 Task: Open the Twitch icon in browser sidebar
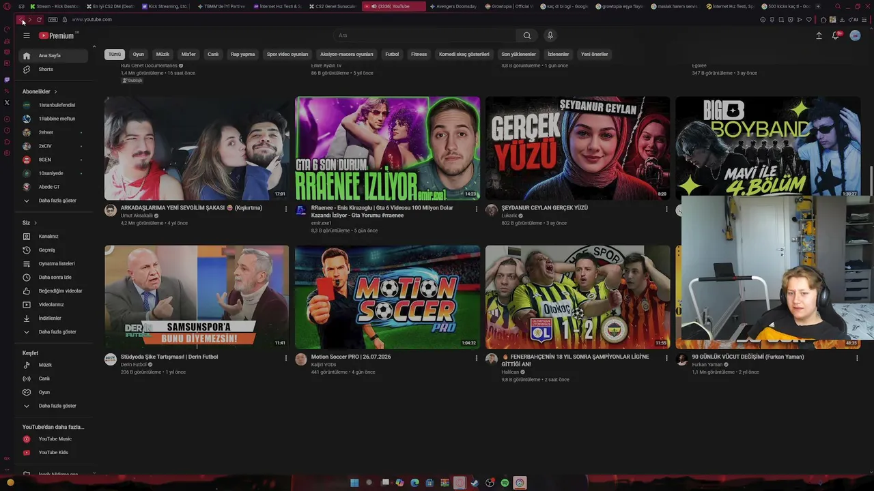tap(7, 80)
